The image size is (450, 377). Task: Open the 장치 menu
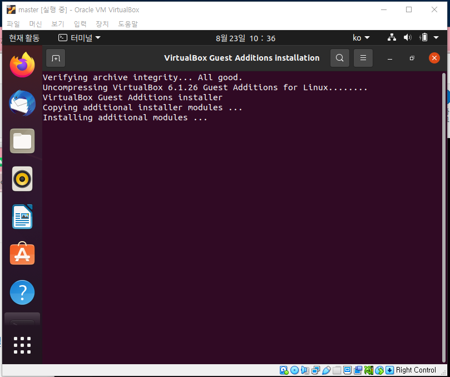click(102, 24)
